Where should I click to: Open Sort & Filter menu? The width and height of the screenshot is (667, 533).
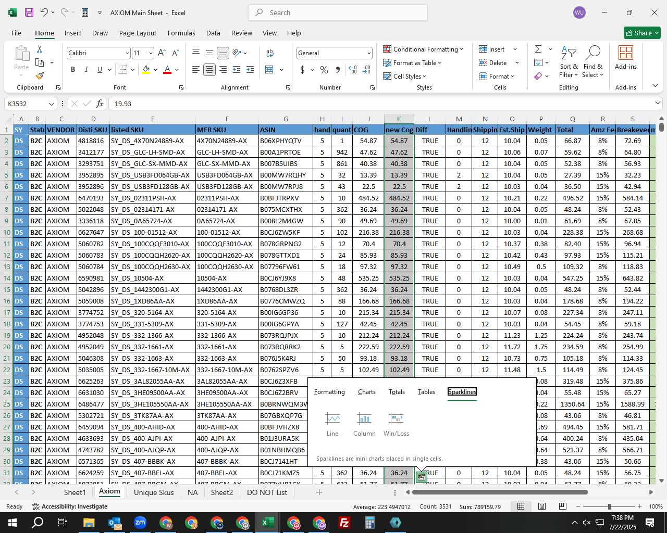tap(569, 62)
